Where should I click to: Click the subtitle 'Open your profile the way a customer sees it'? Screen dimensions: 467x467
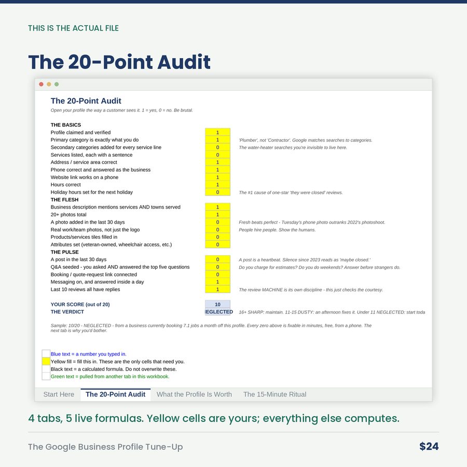pyautogui.click(x=122, y=110)
